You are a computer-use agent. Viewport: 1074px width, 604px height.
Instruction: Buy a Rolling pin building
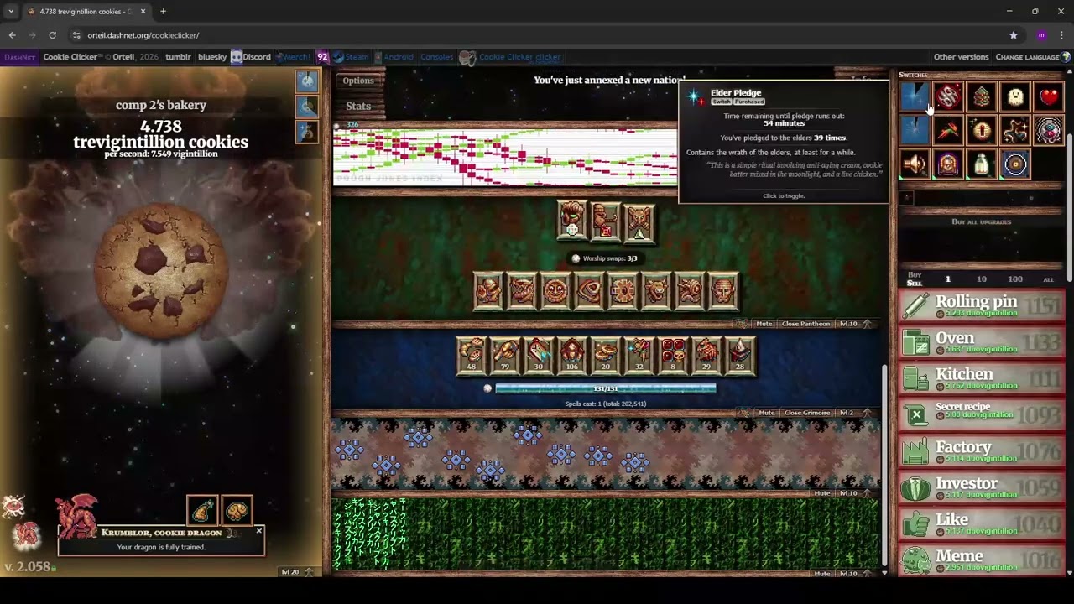click(x=982, y=305)
